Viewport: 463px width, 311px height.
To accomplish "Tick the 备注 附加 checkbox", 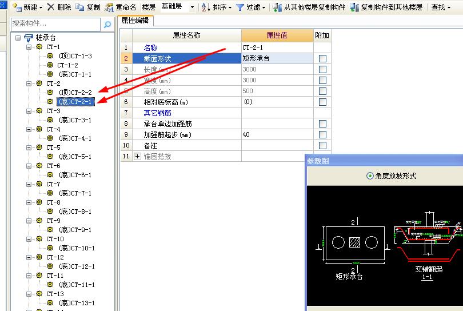I will click(x=322, y=146).
